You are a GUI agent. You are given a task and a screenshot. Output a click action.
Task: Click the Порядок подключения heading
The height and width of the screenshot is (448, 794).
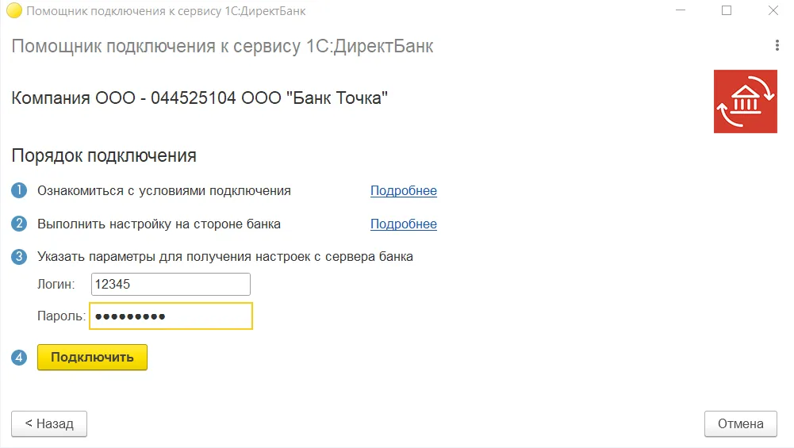[104, 155]
